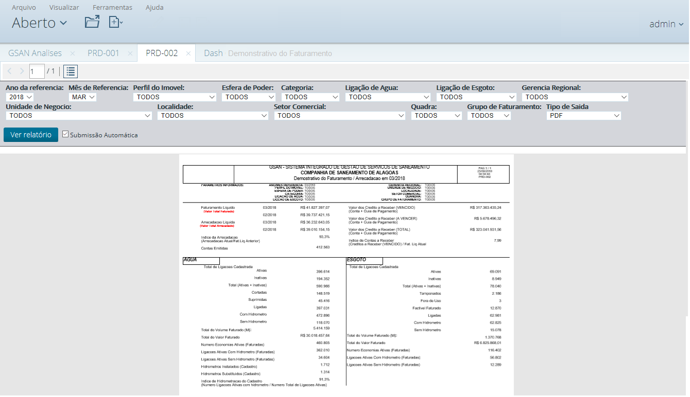
Task: Click the open folder icon
Action: [92, 22]
